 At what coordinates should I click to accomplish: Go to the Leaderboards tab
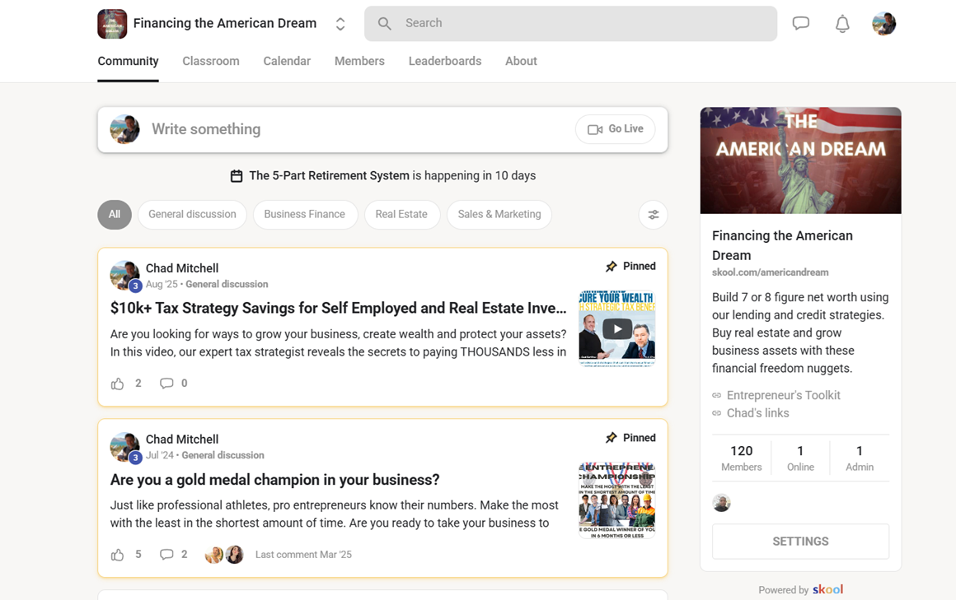tap(445, 61)
